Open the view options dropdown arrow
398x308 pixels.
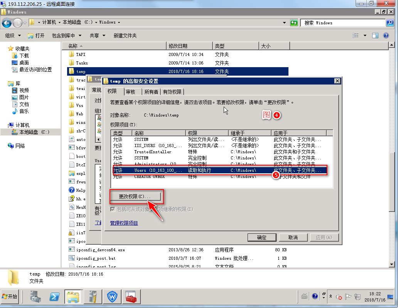click(365, 36)
